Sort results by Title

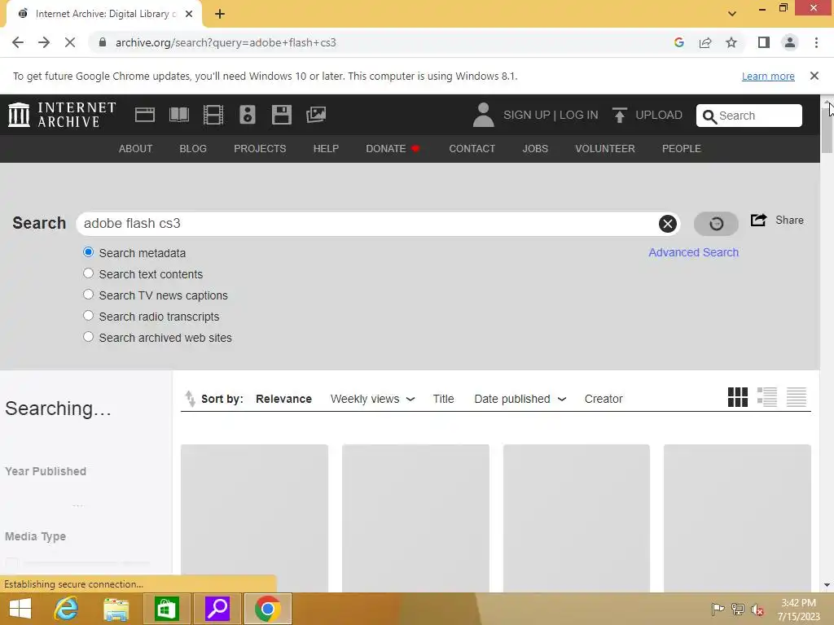pos(443,399)
